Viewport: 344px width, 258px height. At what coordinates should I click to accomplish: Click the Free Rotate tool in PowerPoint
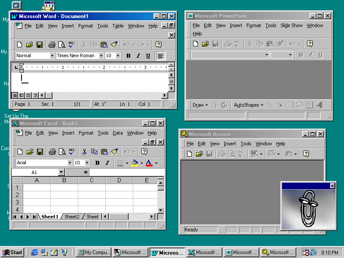pos(224,105)
